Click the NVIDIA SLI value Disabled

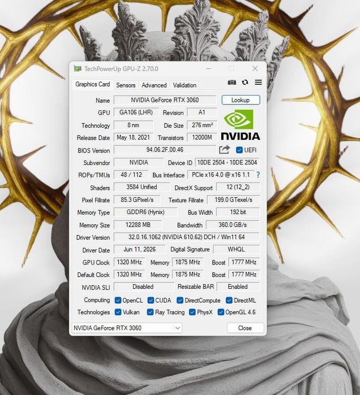coord(143,287)
